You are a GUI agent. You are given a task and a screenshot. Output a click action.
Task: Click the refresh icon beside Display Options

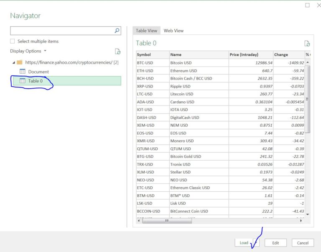click(118, 51)
